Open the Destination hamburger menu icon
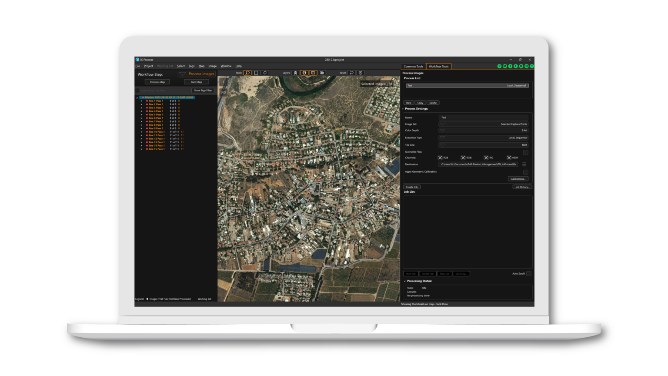Screen dimensions: 668x376 [524, 164]
